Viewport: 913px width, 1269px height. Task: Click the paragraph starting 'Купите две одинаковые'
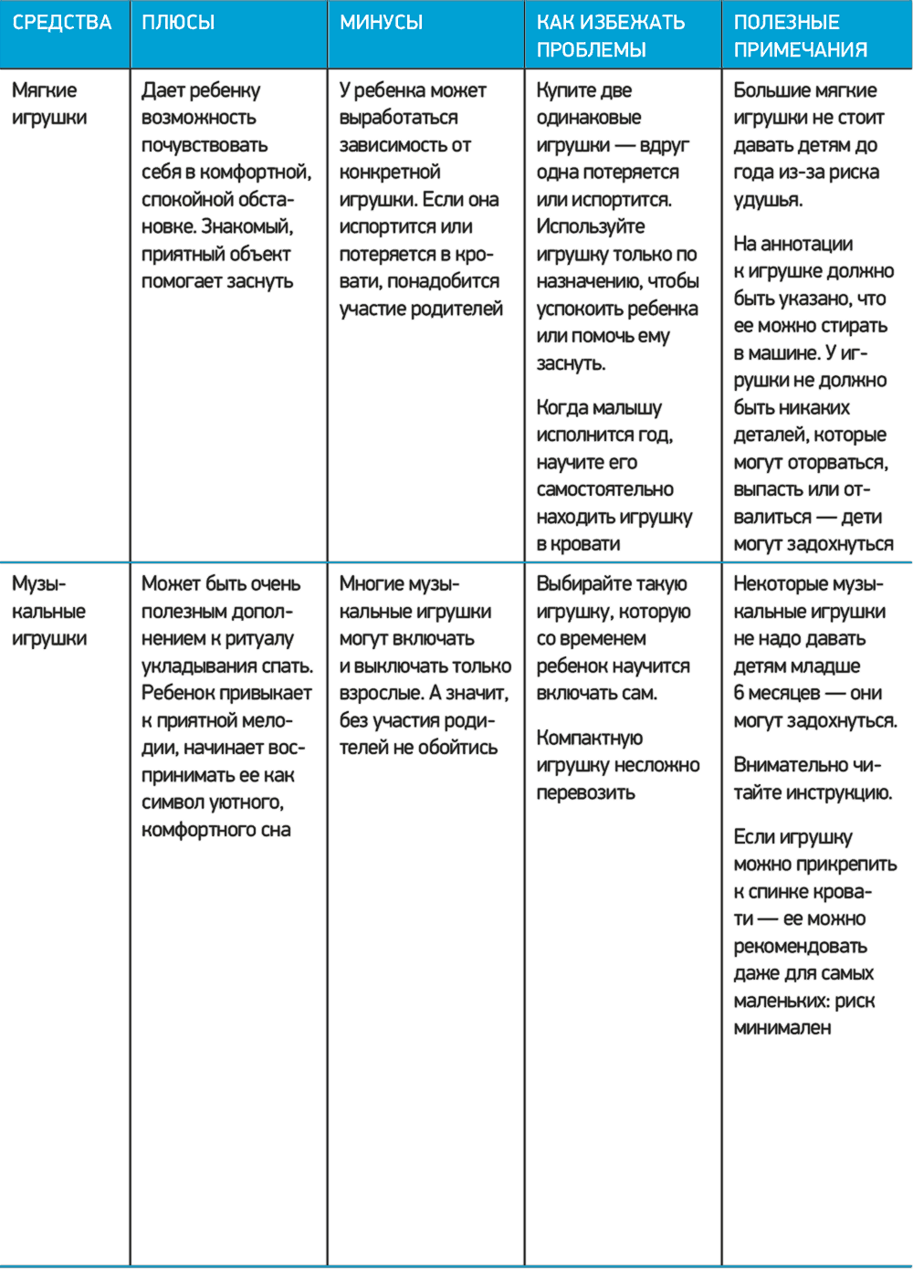616,226
